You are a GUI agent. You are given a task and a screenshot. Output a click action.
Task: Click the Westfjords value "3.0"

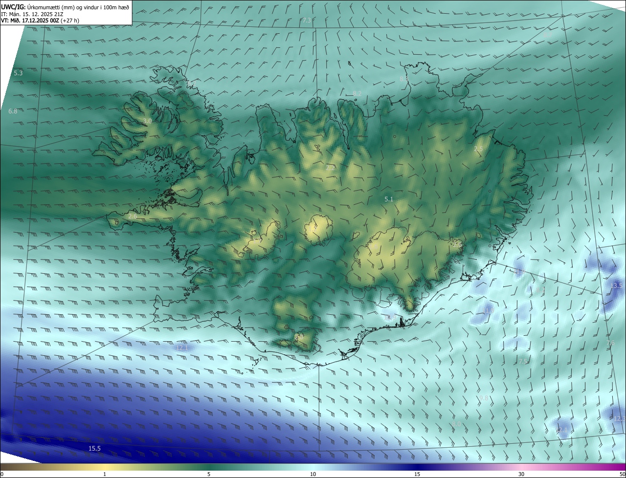[x=147, y=121]
